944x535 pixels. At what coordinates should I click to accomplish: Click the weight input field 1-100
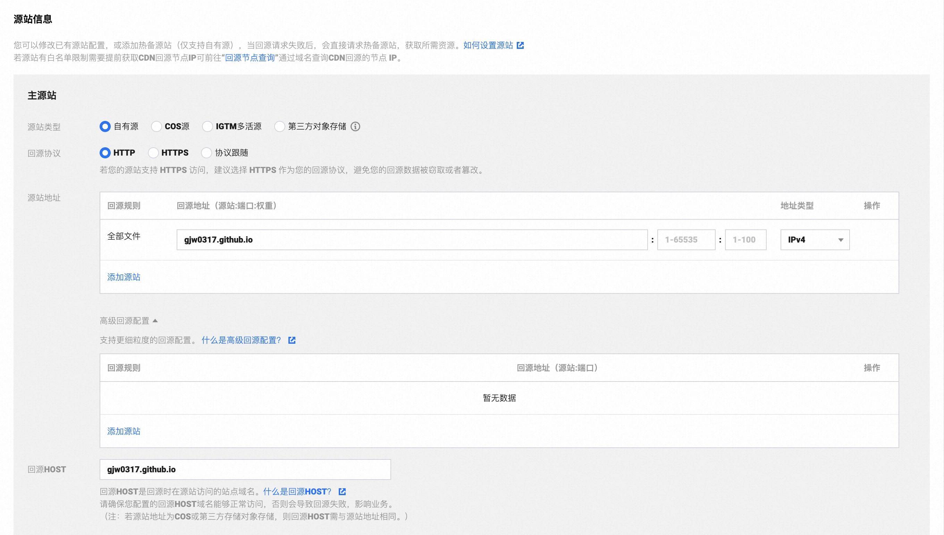click(x=745, y=240)
